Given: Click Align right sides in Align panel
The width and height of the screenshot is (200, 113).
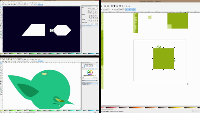Looking at the screenshot, I should click(93, 11).
